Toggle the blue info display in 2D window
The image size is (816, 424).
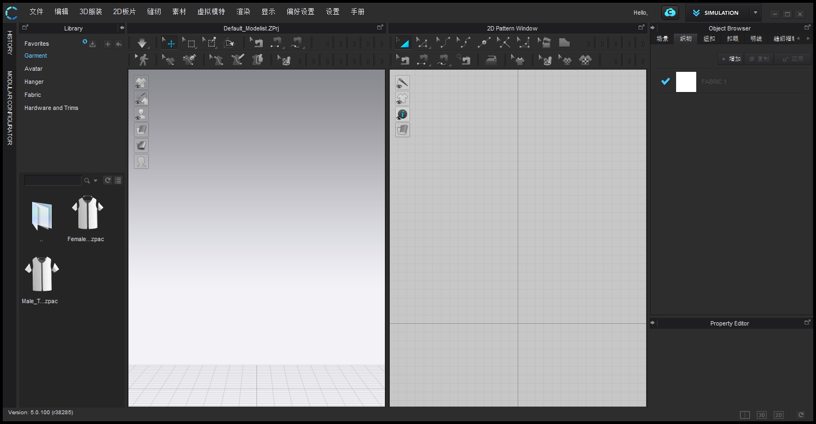(402, 114)
